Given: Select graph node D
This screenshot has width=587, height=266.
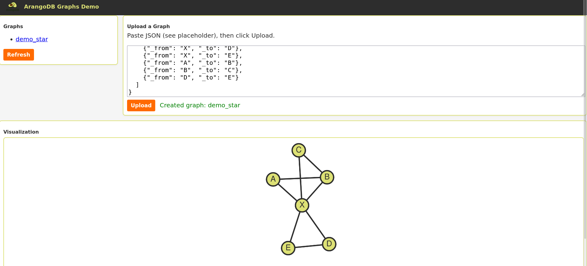Looking at the screenshot, I should pos(329,244).
